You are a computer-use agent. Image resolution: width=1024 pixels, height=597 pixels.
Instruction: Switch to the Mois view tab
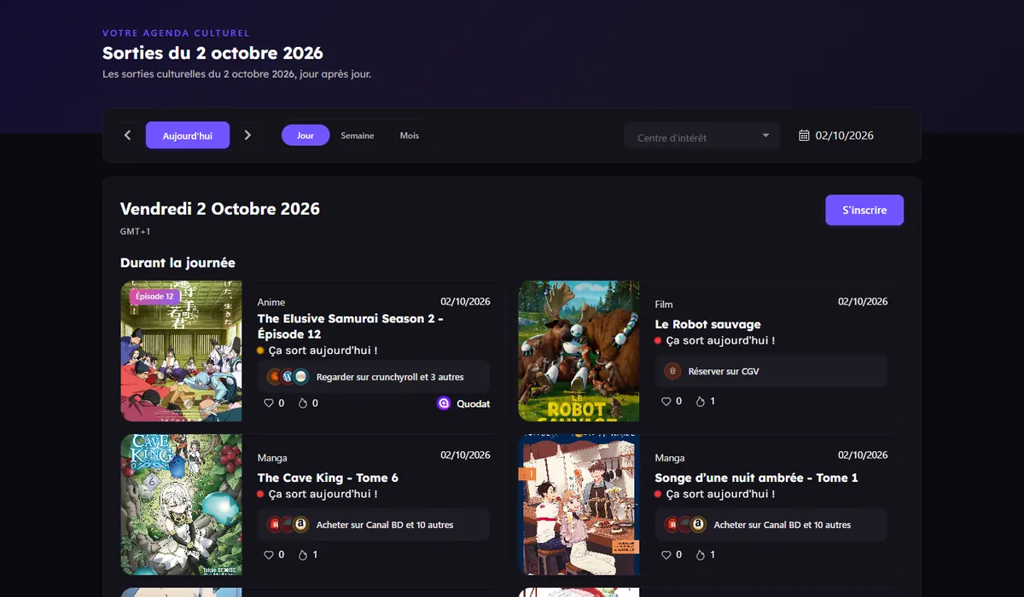click(x=410, y=136)
